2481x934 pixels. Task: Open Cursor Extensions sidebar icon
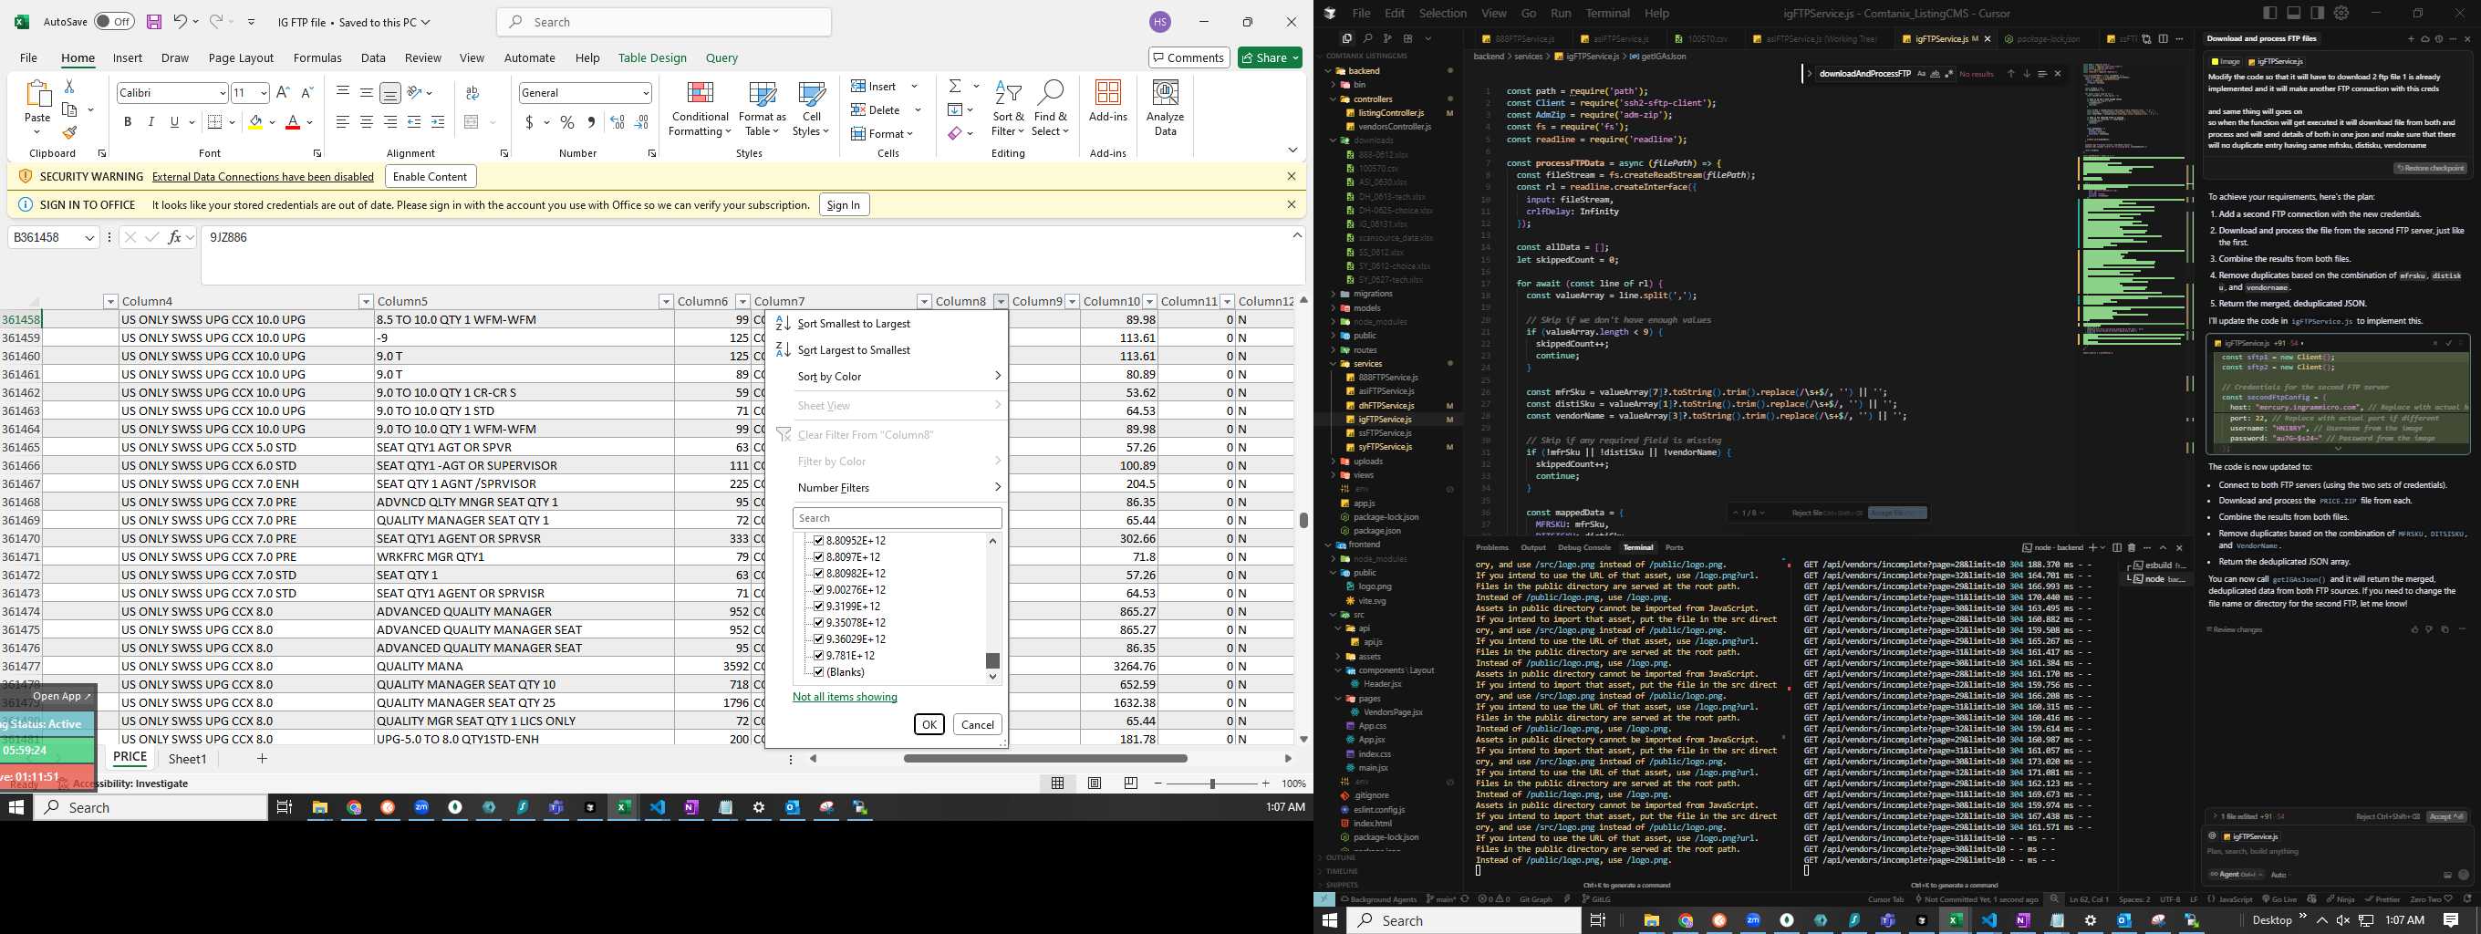1408,38
